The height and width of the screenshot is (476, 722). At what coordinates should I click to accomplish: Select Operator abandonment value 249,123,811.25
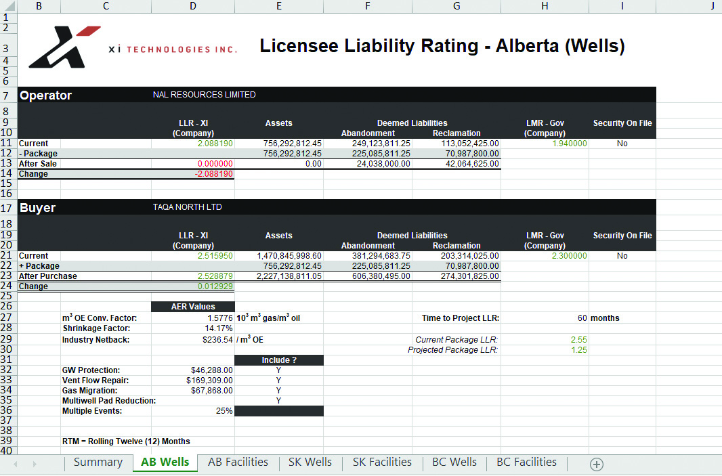(381, 144)
